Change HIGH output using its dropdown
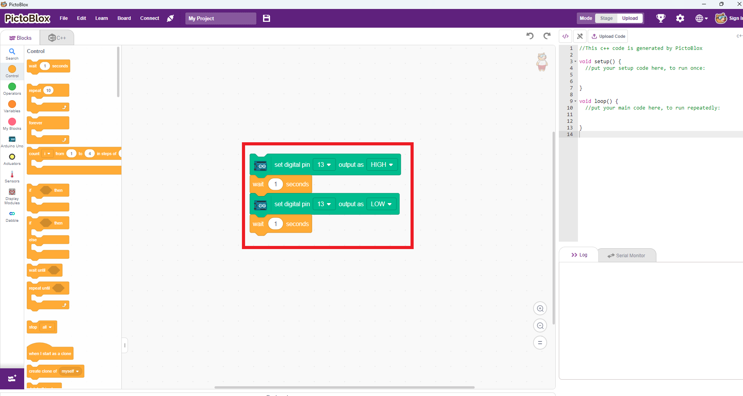The width and height of the screenshot is (743, 396). pos(382,164)
